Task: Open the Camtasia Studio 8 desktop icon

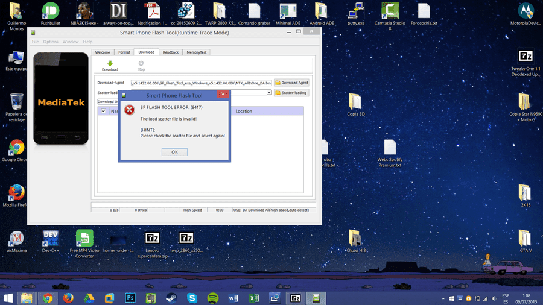Action: pyautogui.click(x=390, y=14)
